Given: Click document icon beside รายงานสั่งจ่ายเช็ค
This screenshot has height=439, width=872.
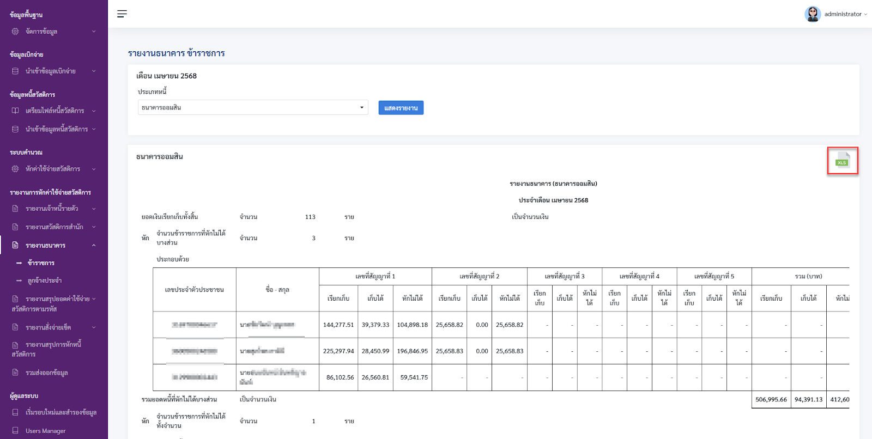Looking at the screenshot, I should [x=15, y=328].
